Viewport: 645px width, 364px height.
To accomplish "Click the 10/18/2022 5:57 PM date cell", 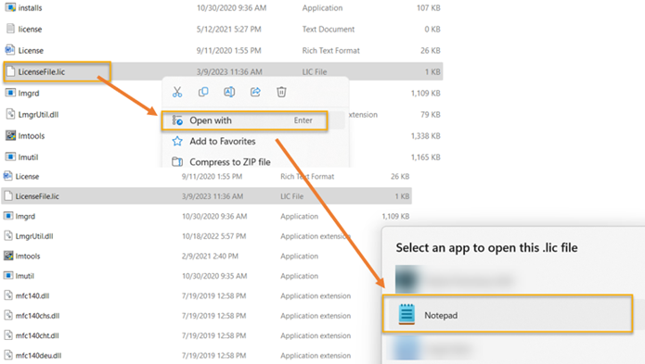I will click(213, 236).
